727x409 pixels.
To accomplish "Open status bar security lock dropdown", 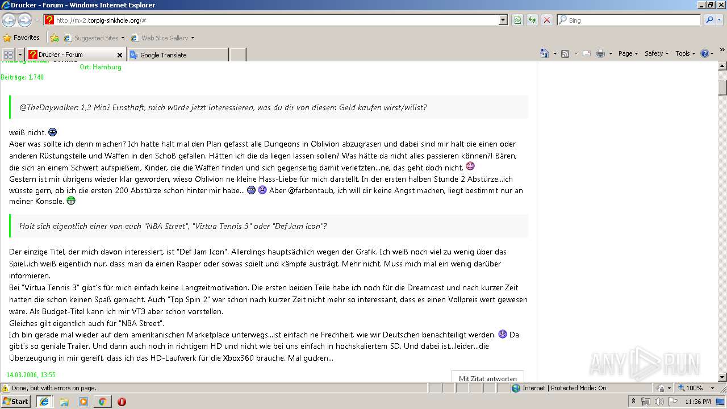I will [x=663, y=388].
